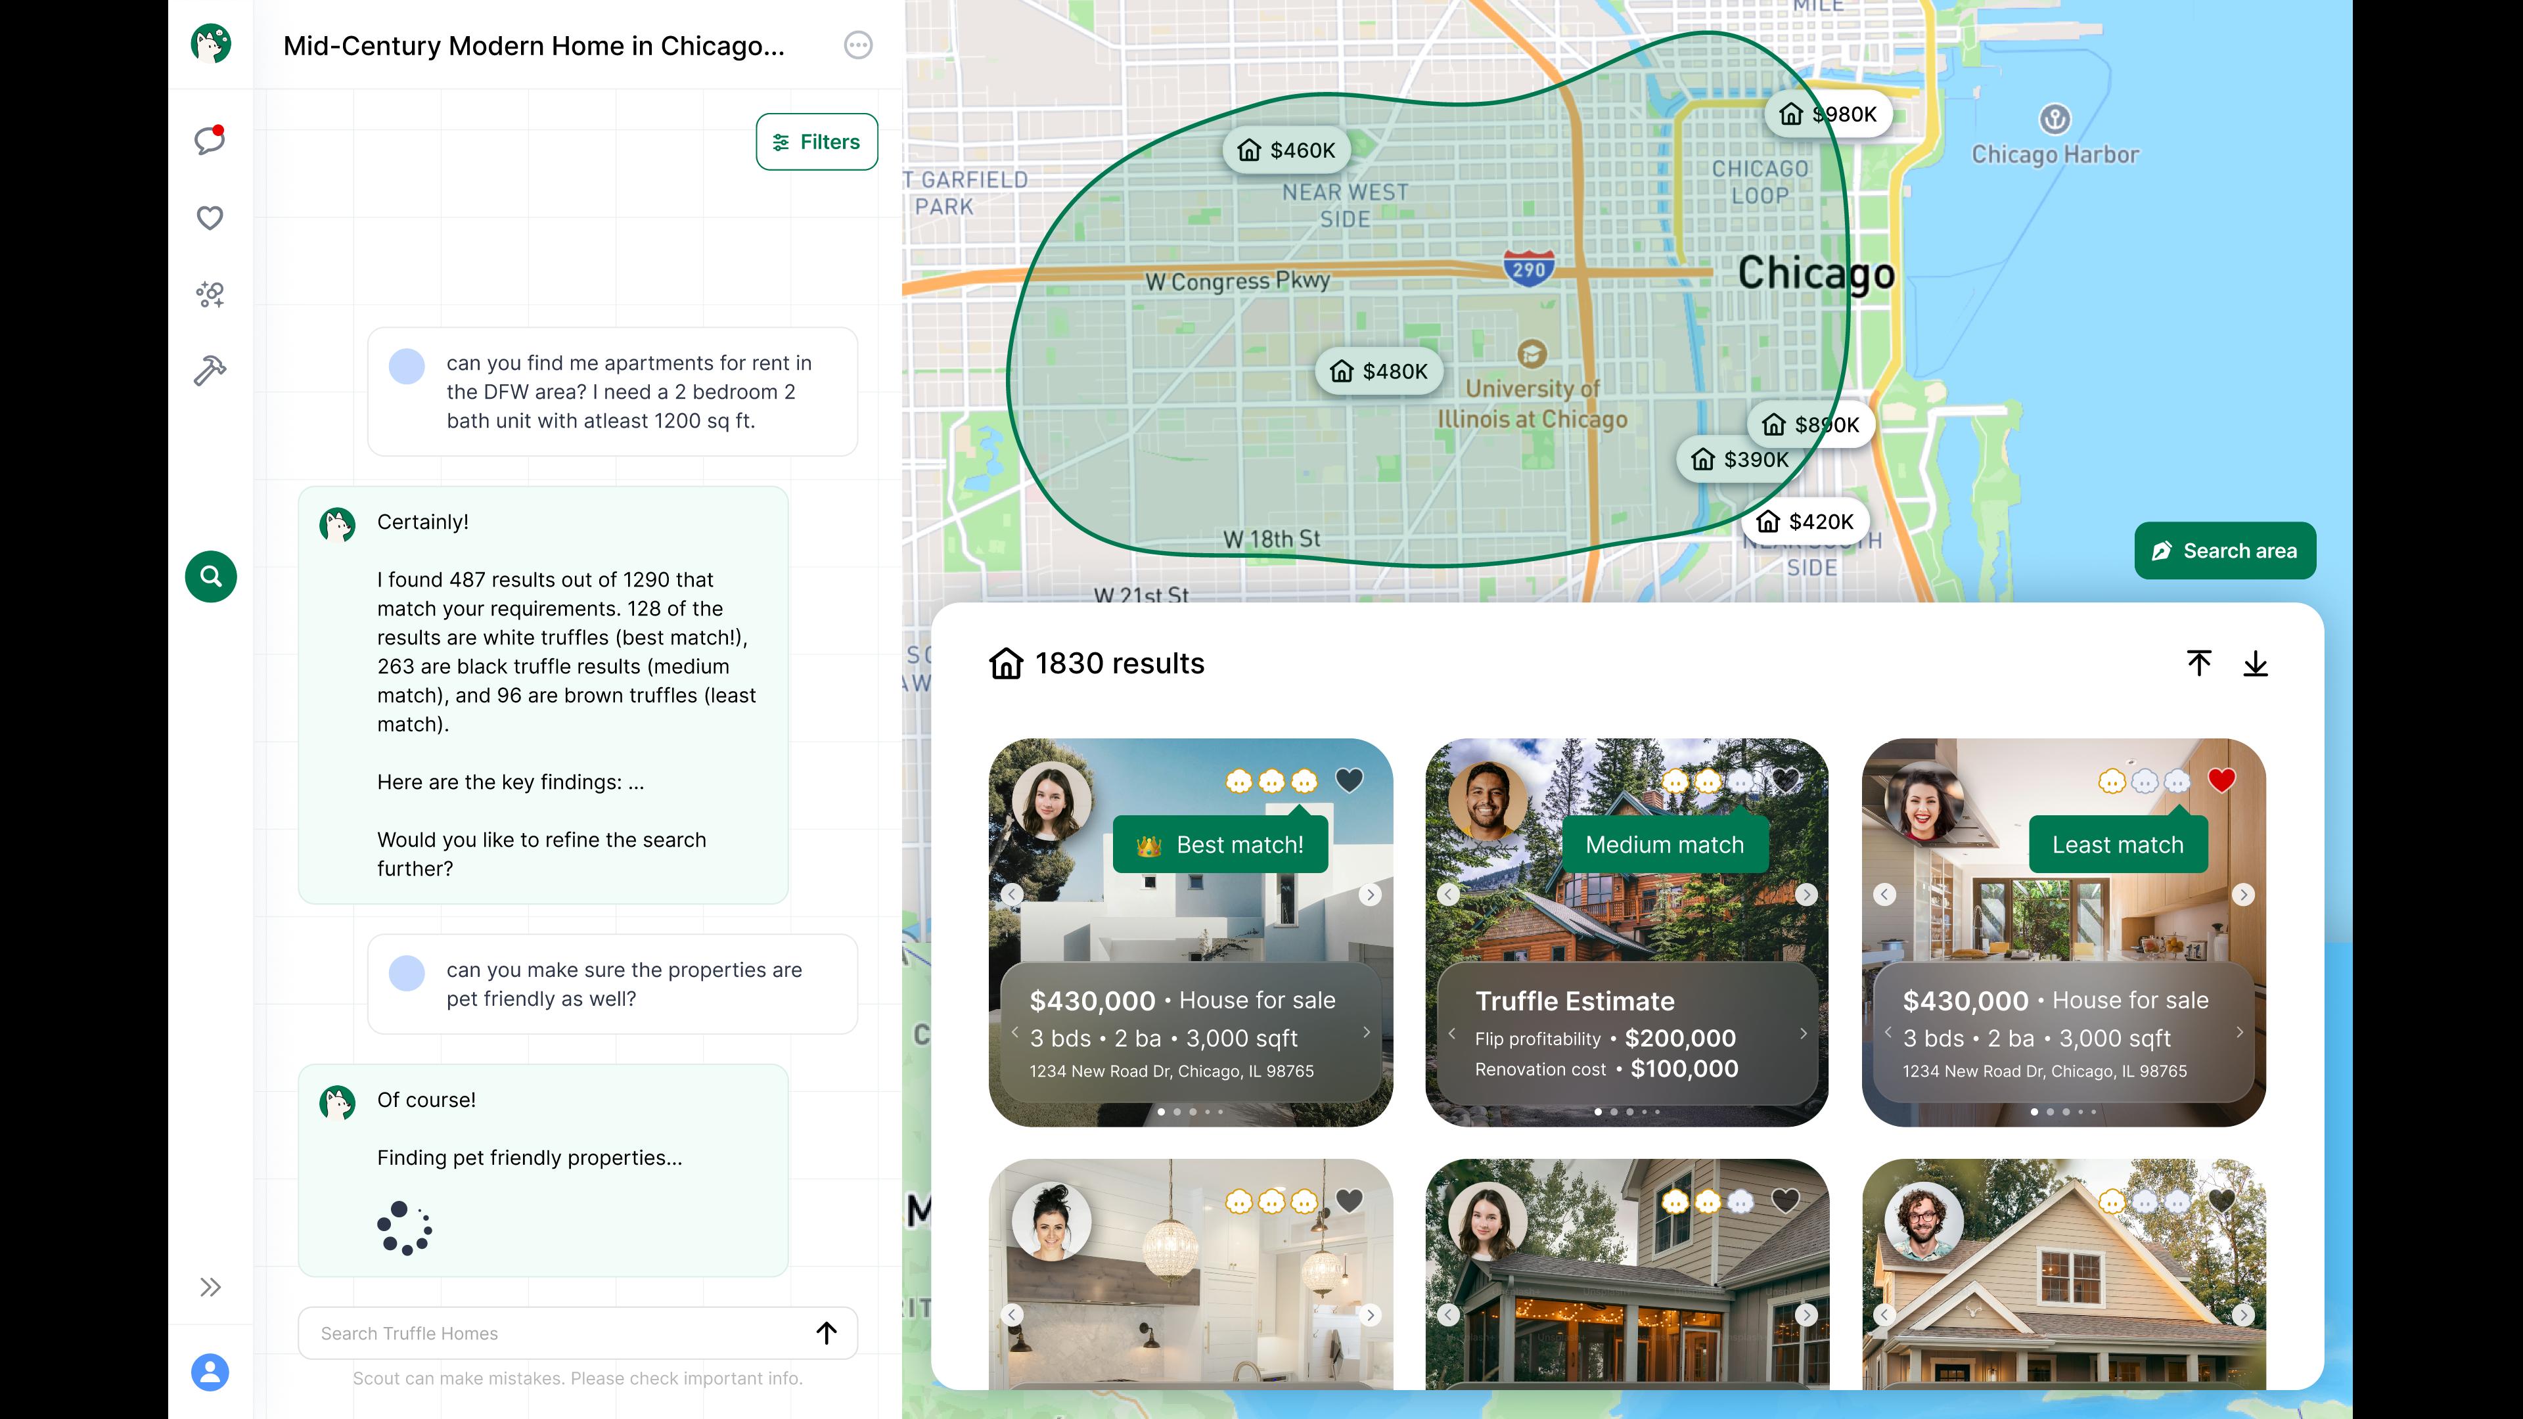
Task: Open the hammer tools icon in the sidebar
Action: point(210,371)
